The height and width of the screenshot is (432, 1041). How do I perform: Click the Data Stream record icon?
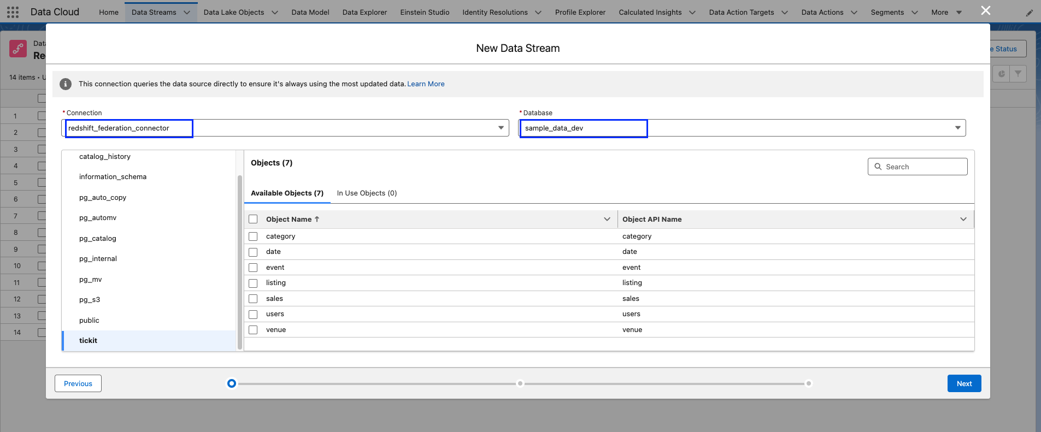(18, 49)
